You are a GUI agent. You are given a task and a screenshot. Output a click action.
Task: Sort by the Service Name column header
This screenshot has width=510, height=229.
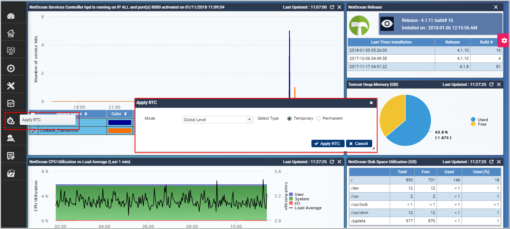(x=72, y=114)
